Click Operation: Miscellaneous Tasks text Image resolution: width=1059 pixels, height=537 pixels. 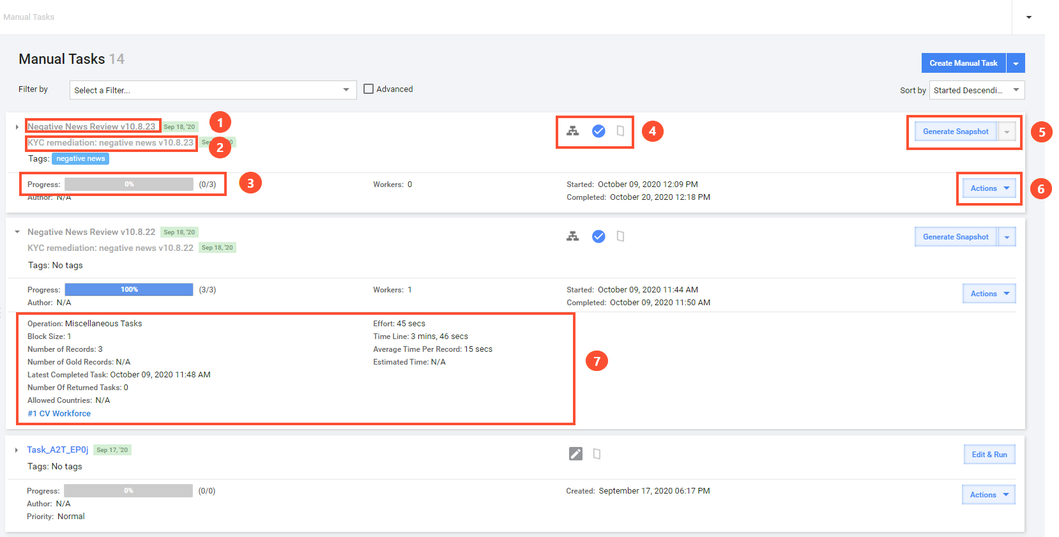[85, 324]
